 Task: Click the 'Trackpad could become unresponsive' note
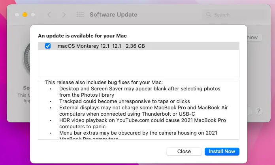click(124, 101)
